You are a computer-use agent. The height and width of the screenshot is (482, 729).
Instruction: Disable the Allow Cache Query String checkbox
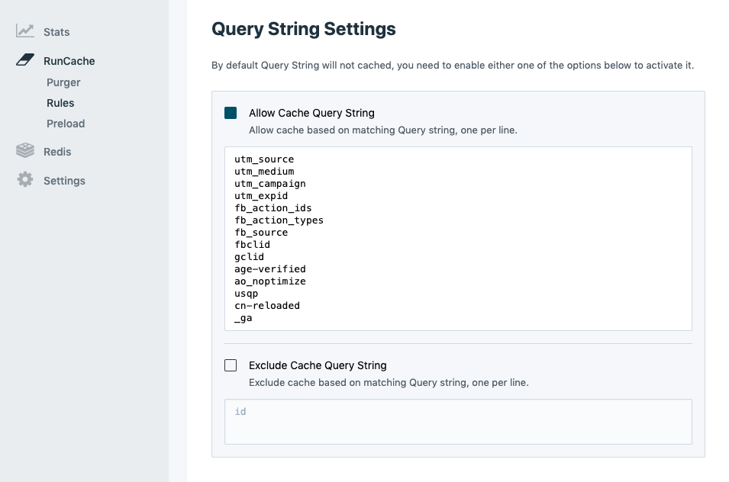231,113
